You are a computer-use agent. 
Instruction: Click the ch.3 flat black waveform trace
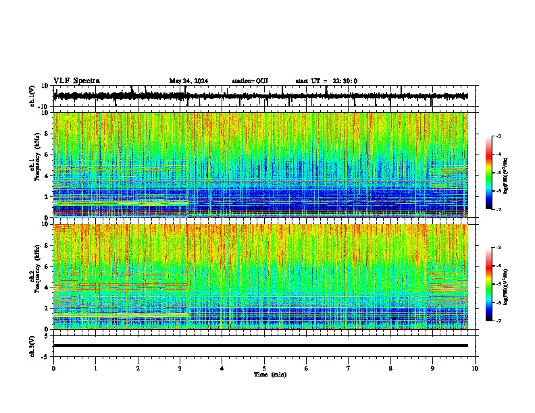pyautogui.click(x=261, y=346)
